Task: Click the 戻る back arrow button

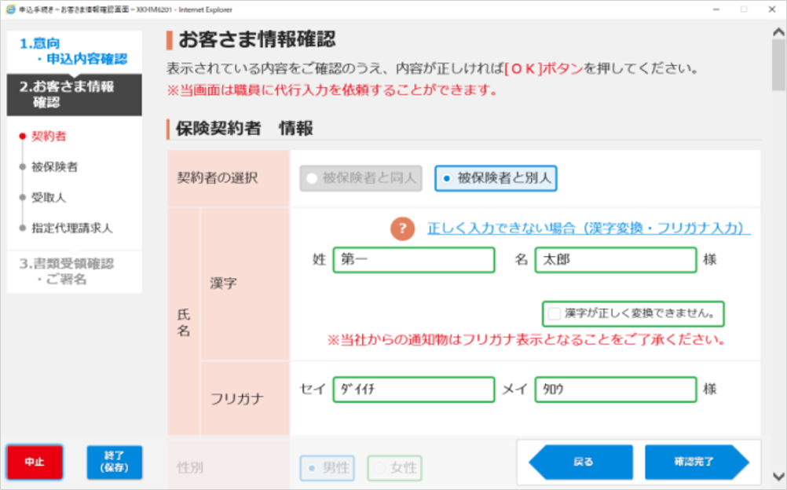Action: click(x=580, y=462)
